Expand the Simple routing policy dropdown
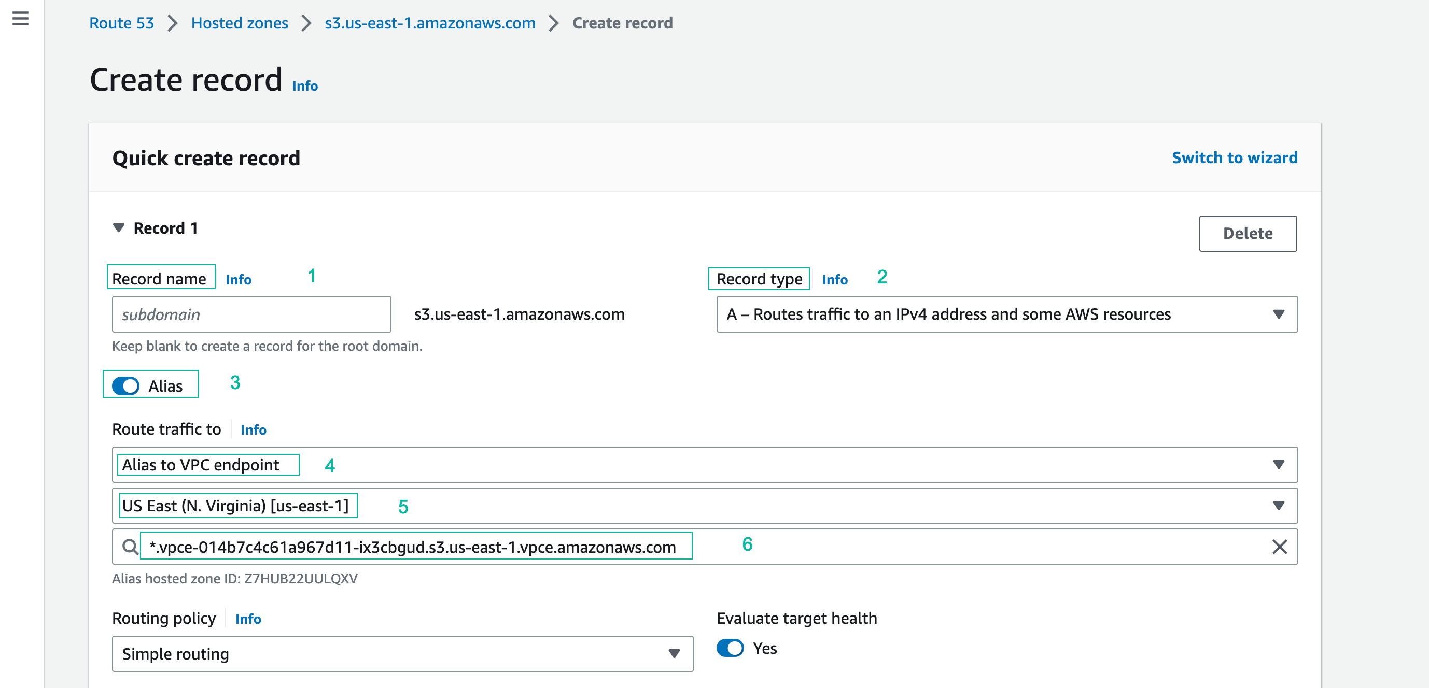The image size is (1429, 688). click(x=402, y=654)
